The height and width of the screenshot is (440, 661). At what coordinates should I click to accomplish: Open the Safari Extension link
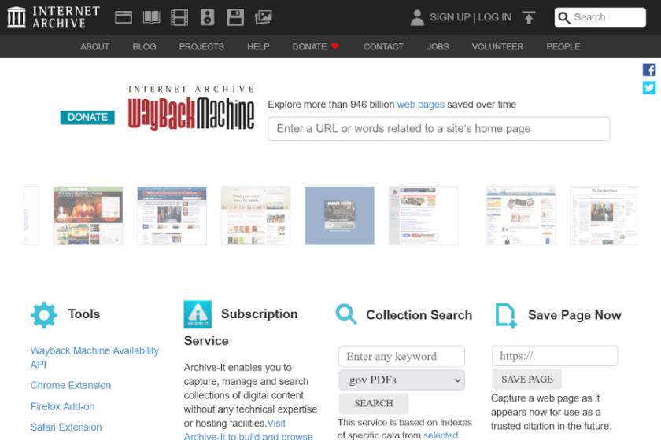point(66,427)
